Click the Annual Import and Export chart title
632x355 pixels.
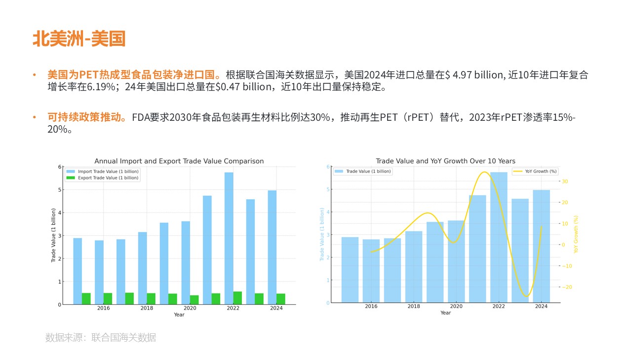pyautogui.click(x=179, y=161)
